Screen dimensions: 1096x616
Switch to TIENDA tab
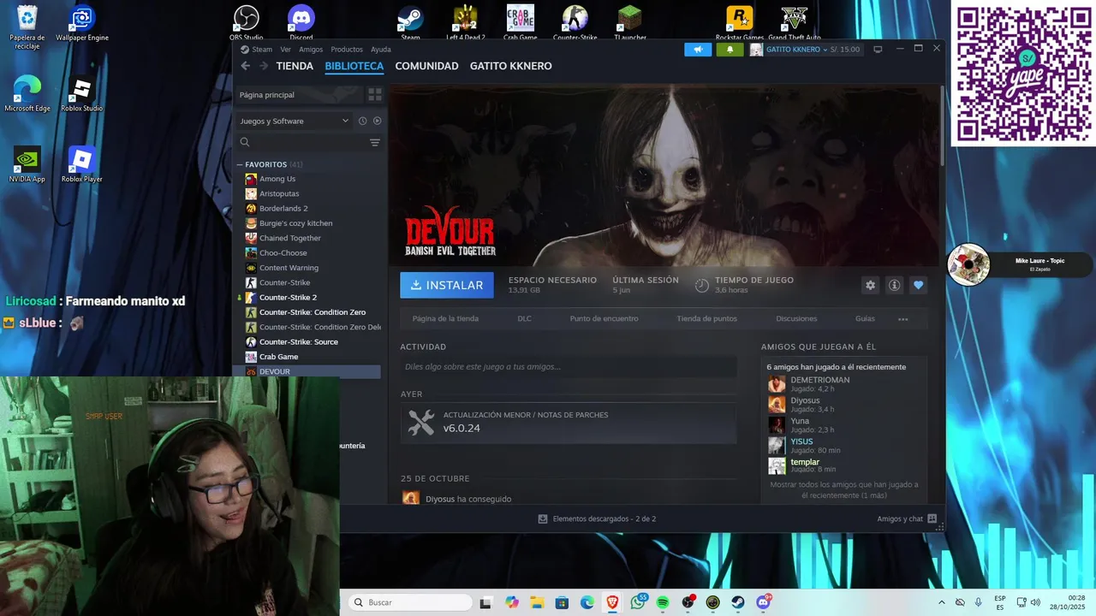(x=295, y=66)
